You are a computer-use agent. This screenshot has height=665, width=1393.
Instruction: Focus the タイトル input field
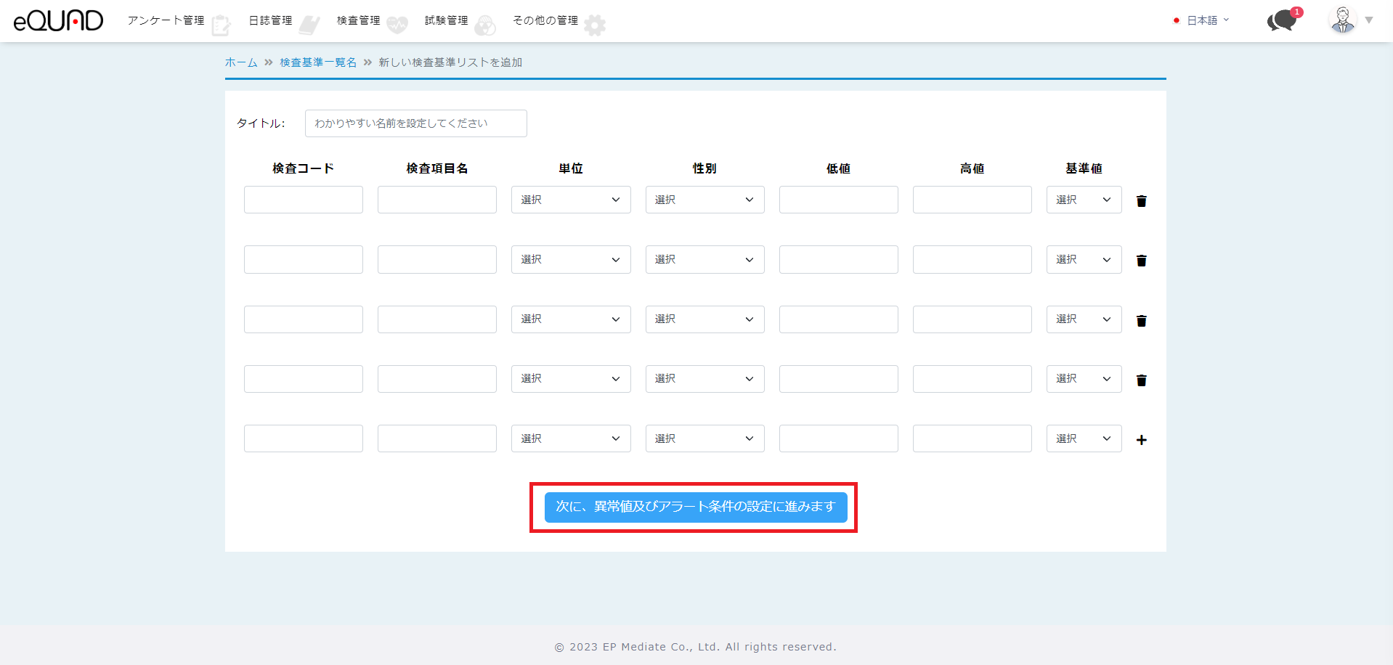(415, 123)
